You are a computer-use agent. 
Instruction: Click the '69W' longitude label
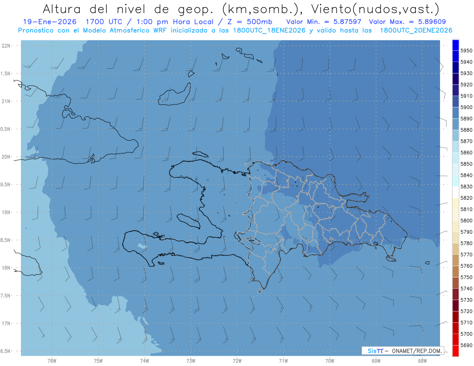(376, 360)
